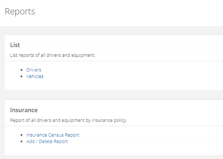This screenshot has height=159, width=223.
Task: Open the Vehicles list report
Action: pos(35,76)
